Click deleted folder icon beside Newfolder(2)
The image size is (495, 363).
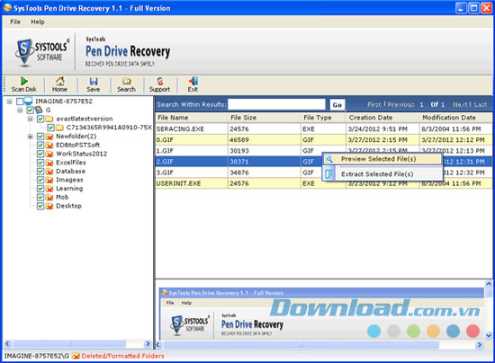[x=49, y=137]
